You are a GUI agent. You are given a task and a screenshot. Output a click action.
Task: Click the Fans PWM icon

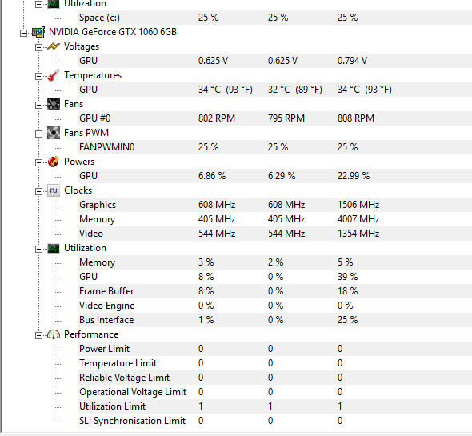54,133
